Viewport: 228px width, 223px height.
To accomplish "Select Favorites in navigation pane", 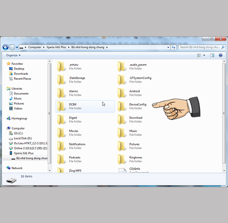I will pyautogui.click(x=17, y=64).
